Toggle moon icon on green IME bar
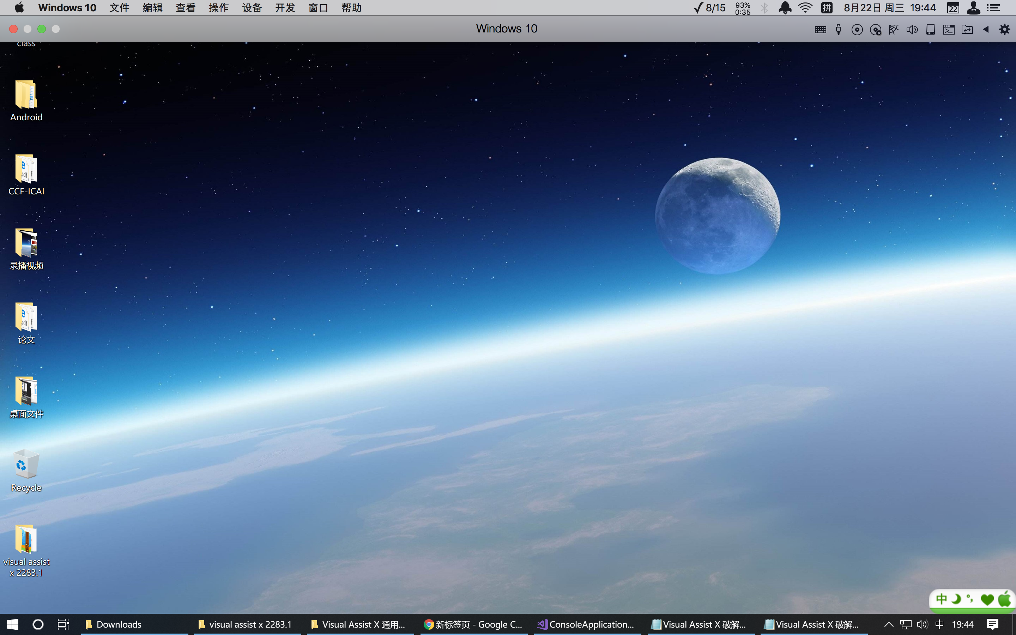This screenshot has width=1016, height=635. (x=956, y=599)
